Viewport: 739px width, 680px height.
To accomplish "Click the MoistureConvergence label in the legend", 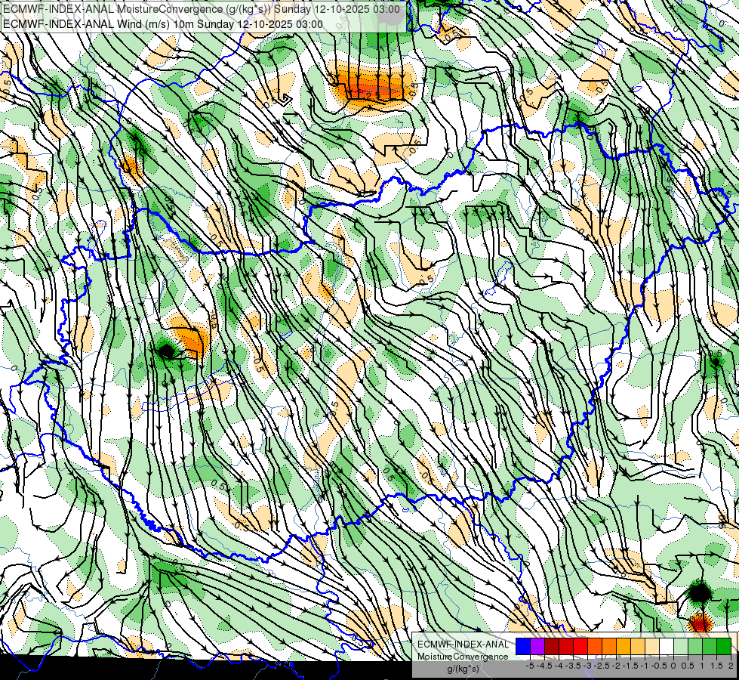I will click(x=463, y=657).
